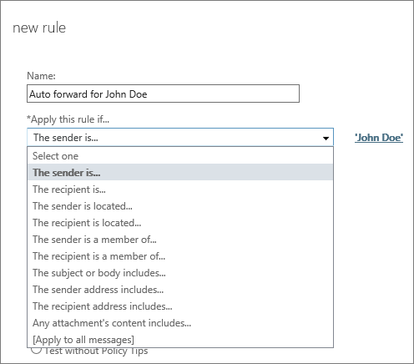Click the 'new rule' heading
This screenshot has width=414, height=364.
(x=39, y=28)
